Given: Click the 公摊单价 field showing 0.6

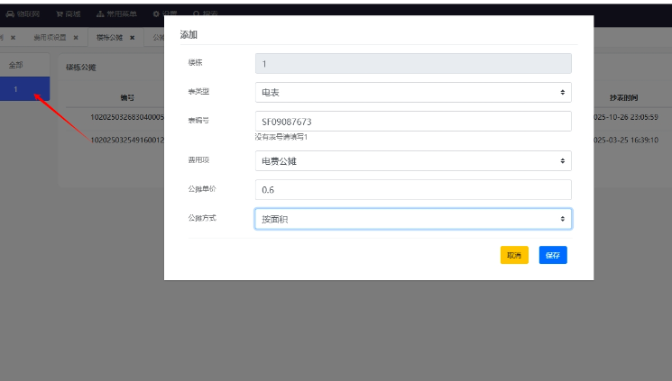Looking at the screenshot, I should [x=413, y=190].
